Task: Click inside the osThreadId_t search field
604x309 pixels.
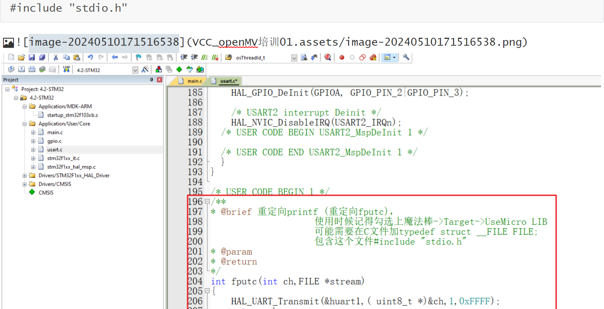Action: click(262, 58)
